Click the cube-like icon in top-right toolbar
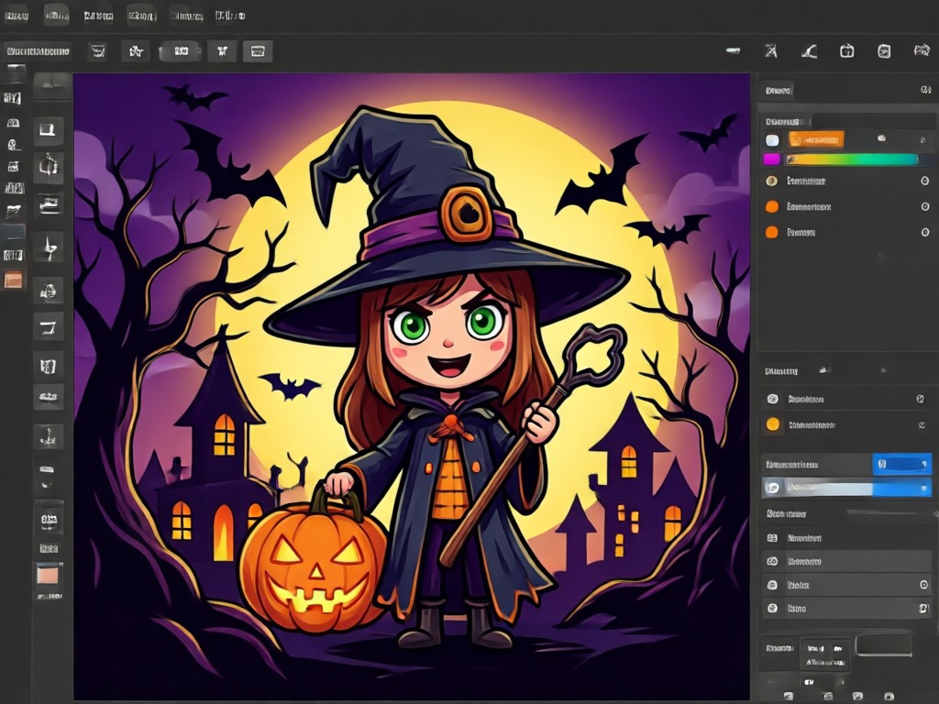Screen dimensions: 939x704 [884, 51]
